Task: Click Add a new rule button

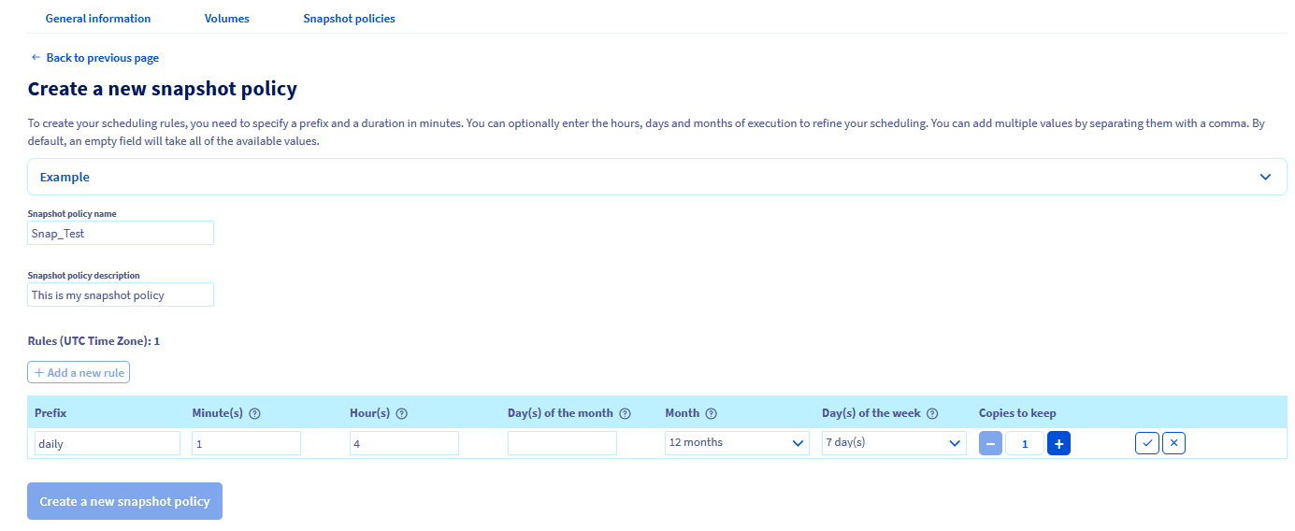Action: [79, 372]
